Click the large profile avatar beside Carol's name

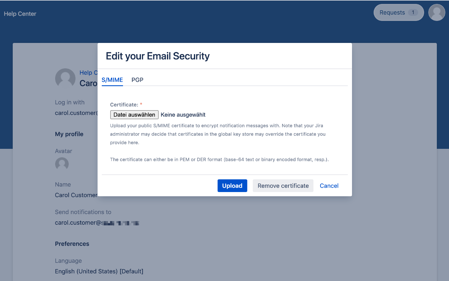click(x=65, y=78)
